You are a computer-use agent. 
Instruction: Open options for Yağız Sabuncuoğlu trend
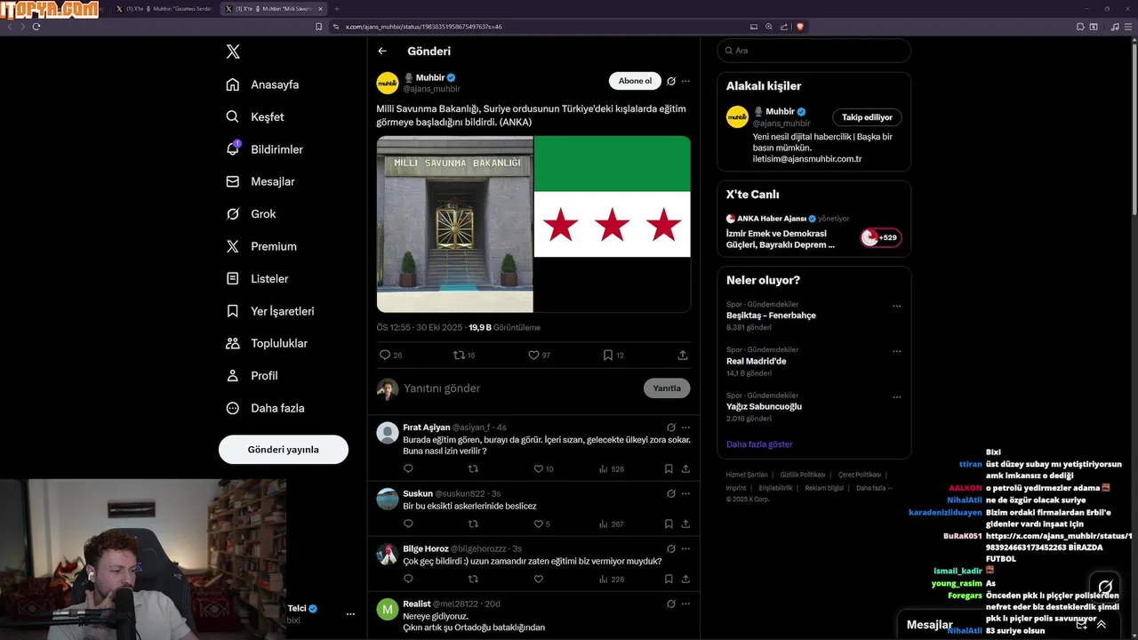coord(897,396)
